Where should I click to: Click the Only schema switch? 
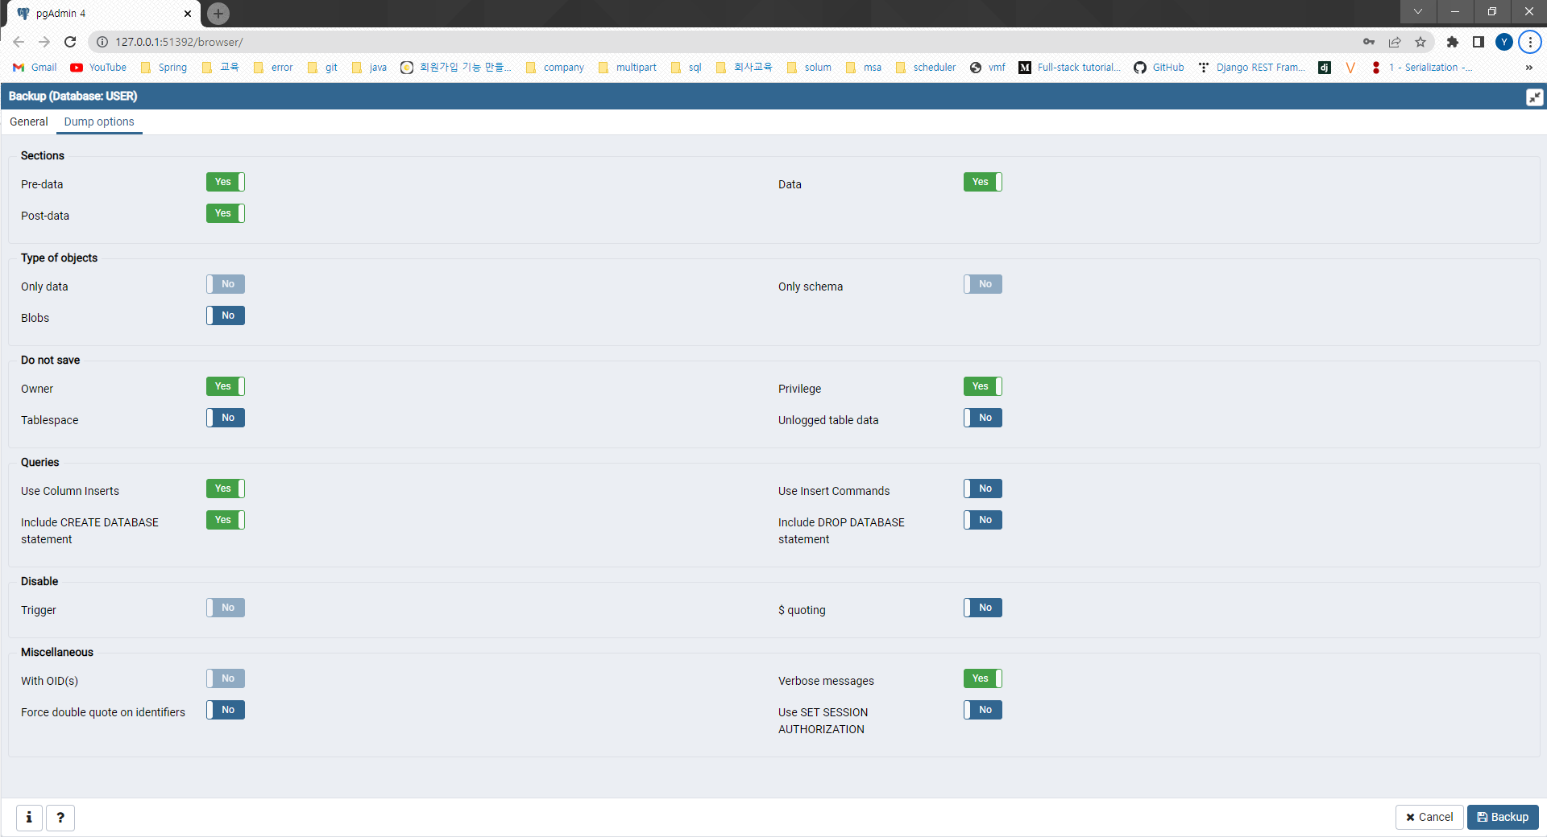[983, 284]
